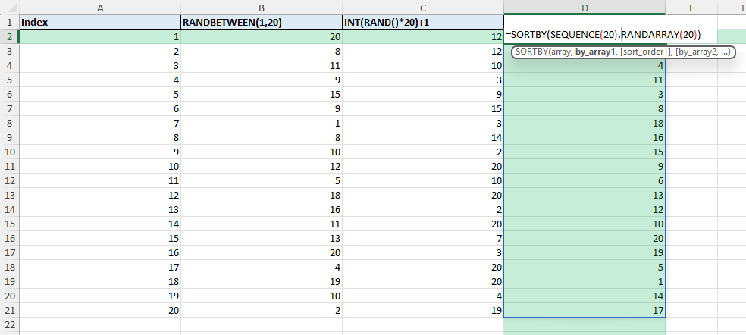Click '[sort_order1]' argument in formula tooltip
746x335 pixels.
tap(645, 52)
